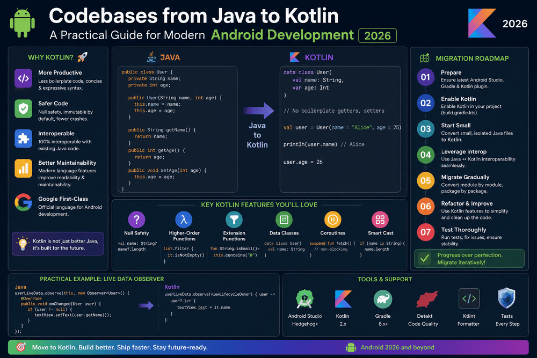Click the "Android Development" green title text
This screenshot has height=358, width=537.
(x=282, y=35)
